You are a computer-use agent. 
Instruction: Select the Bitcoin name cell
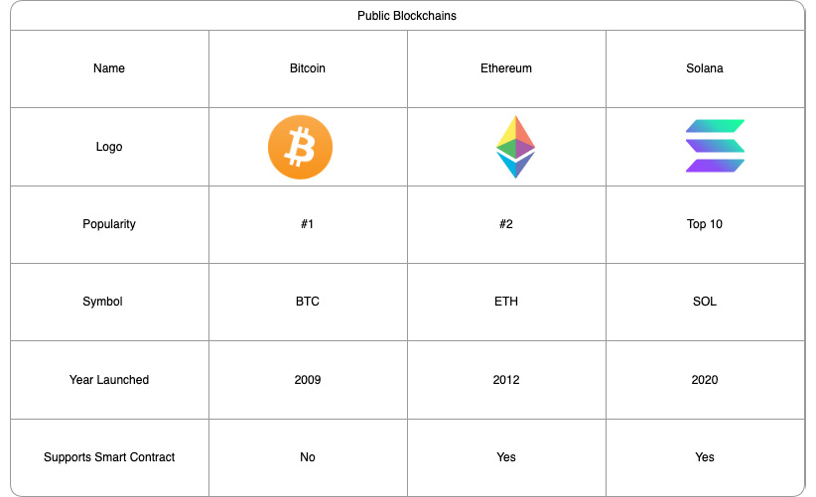(x=308, y=68)
